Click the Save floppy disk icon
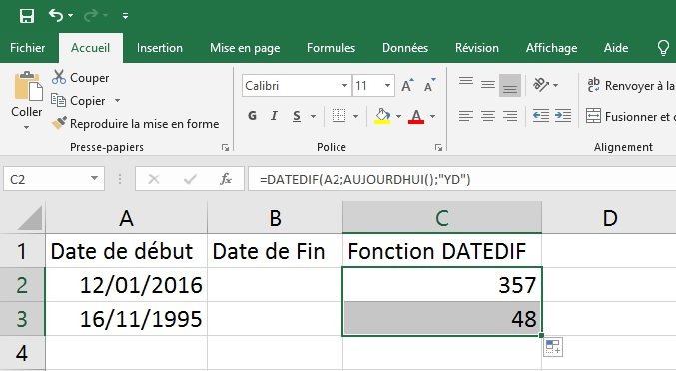 click(x=26, y=16)
